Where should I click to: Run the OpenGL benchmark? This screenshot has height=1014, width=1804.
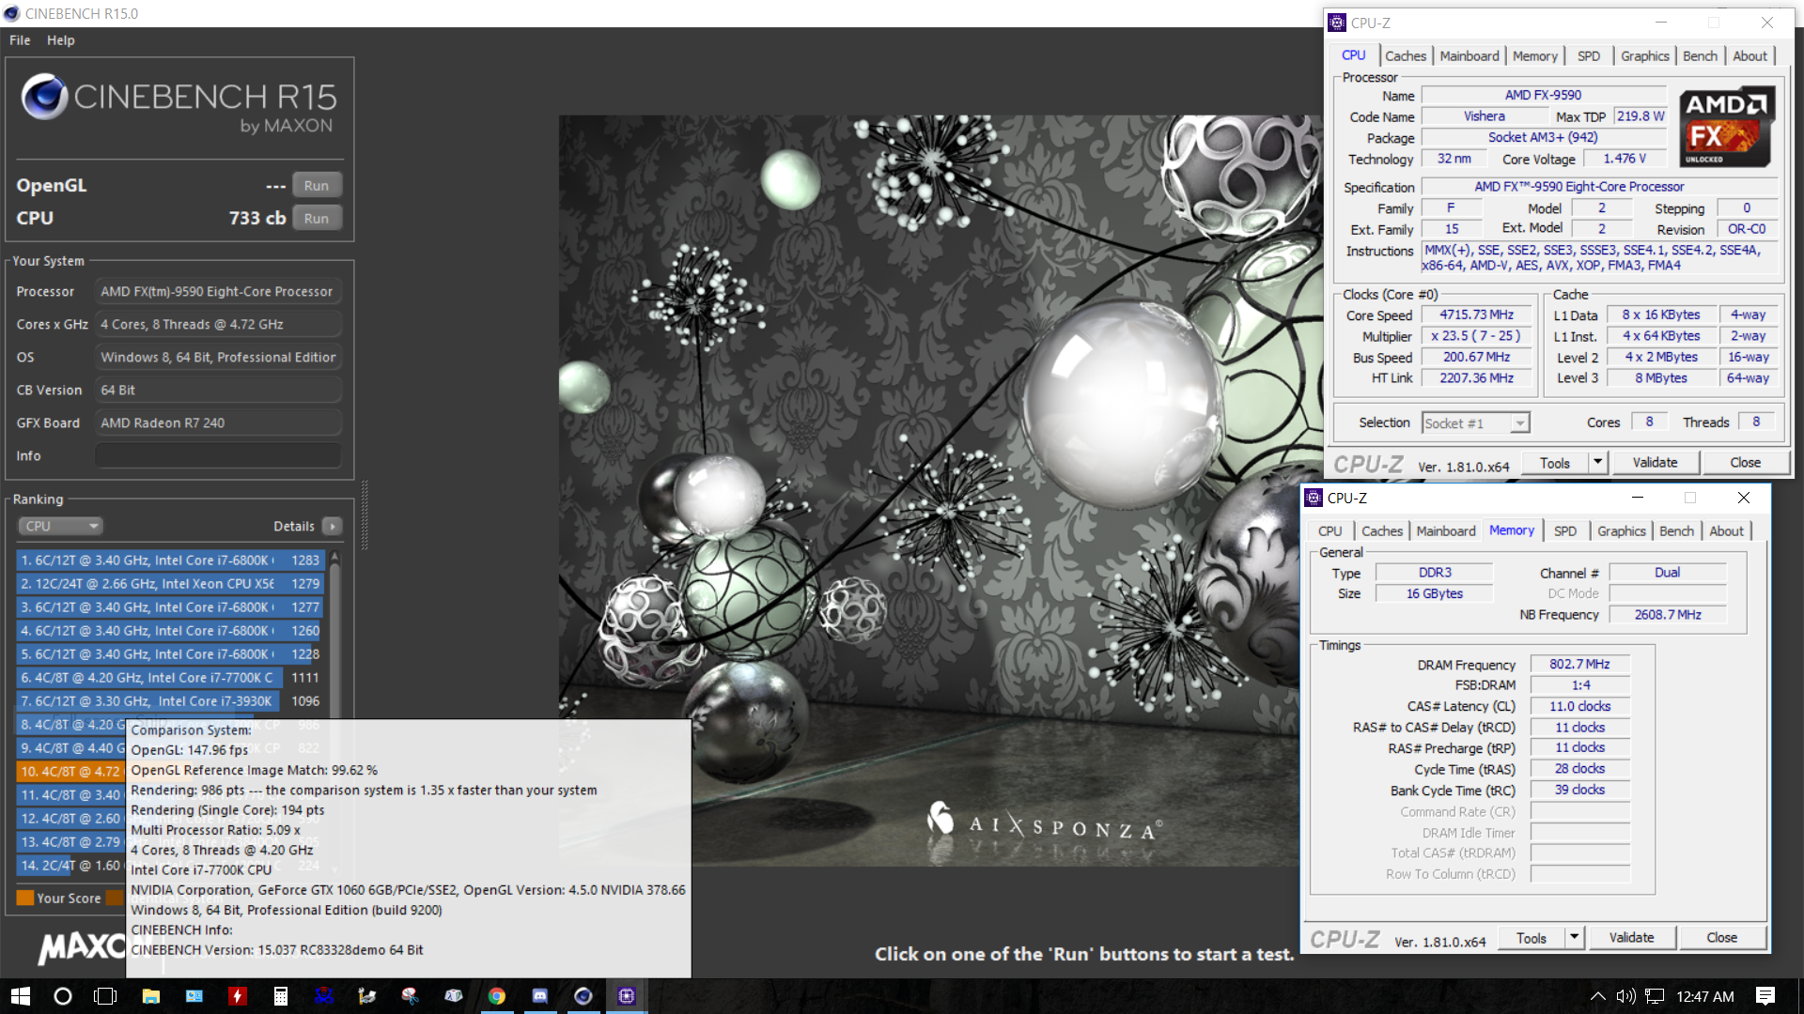pyautogui.click(x=316, y=185)
